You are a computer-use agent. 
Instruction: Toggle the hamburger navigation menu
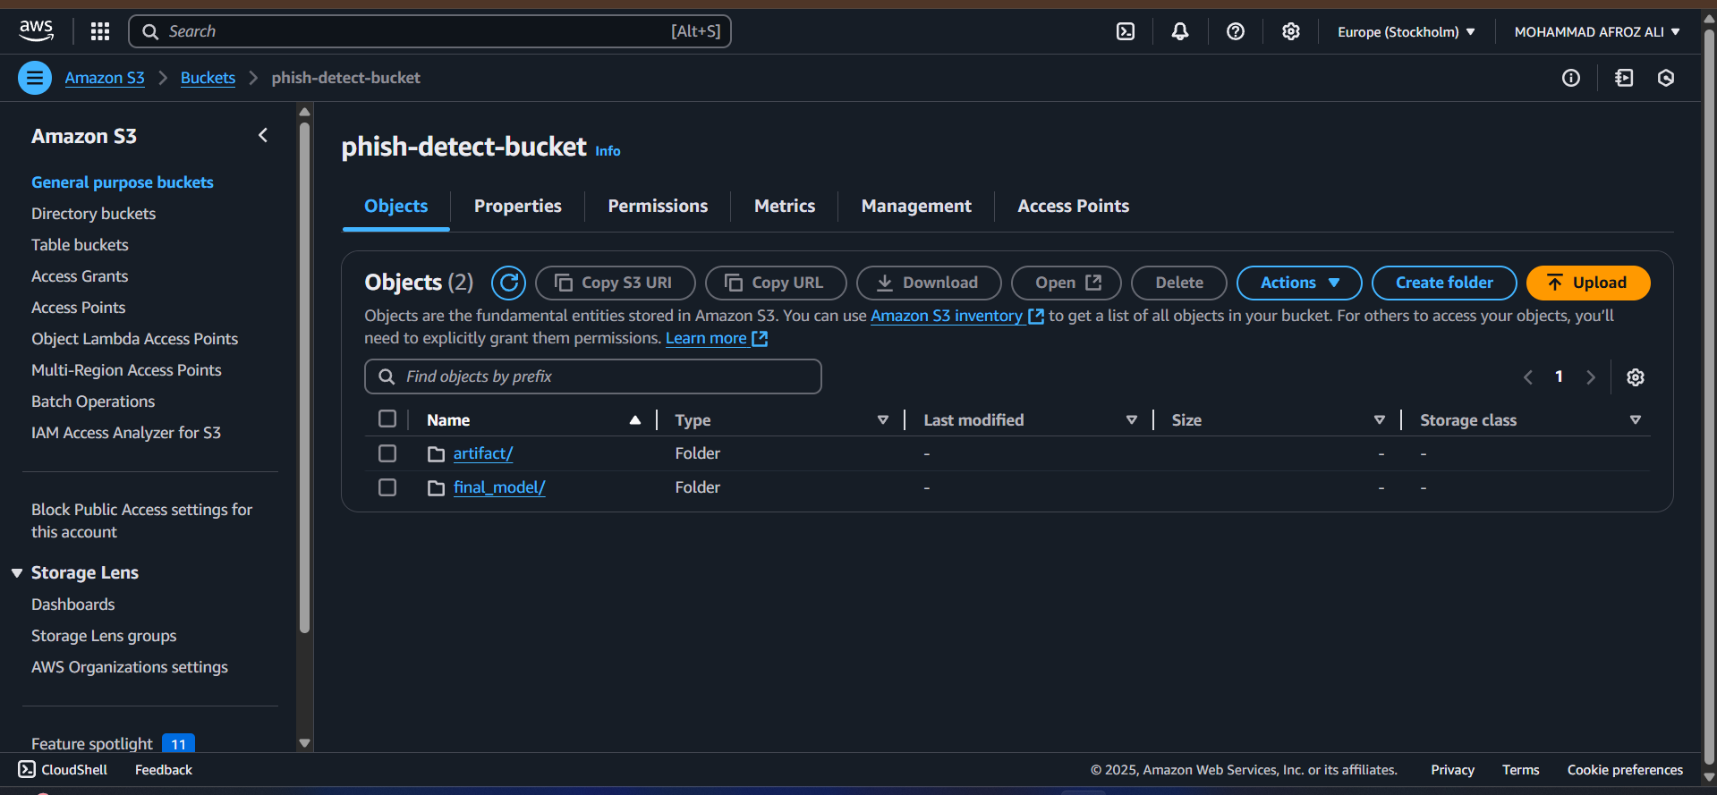[35, 78]
